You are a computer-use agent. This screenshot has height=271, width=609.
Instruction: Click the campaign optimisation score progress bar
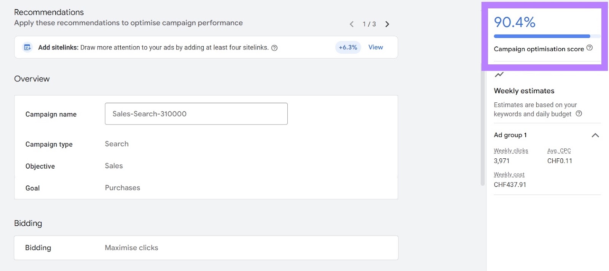click(x=541, y=36)
